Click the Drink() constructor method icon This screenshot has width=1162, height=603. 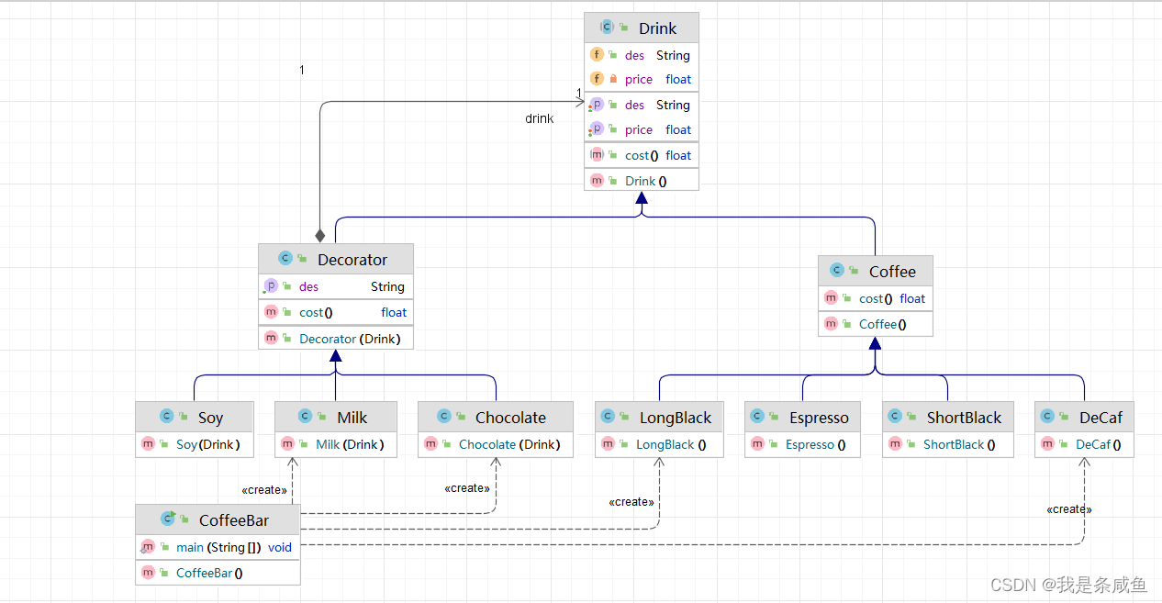[598, 181]
